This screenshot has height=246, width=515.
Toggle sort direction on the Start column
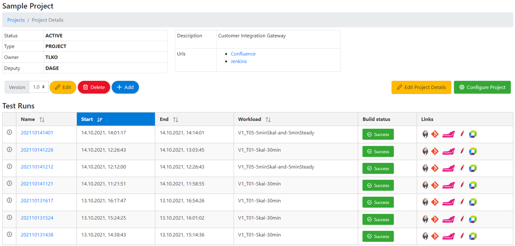point(100,119)
